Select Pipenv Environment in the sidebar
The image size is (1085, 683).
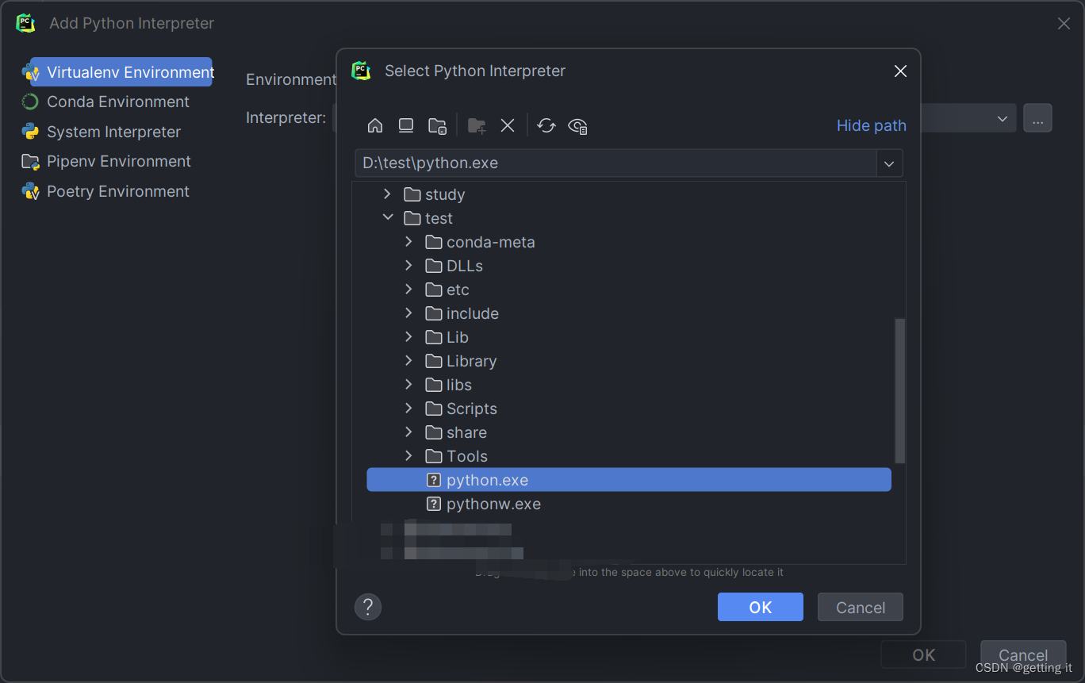coord(106,161)
